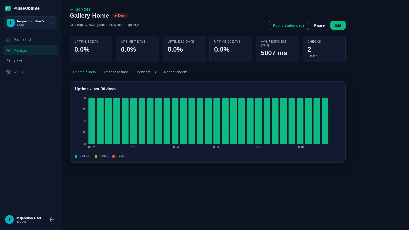
Task: Click the Uptime Today card
Action: [x=91, y=49]
